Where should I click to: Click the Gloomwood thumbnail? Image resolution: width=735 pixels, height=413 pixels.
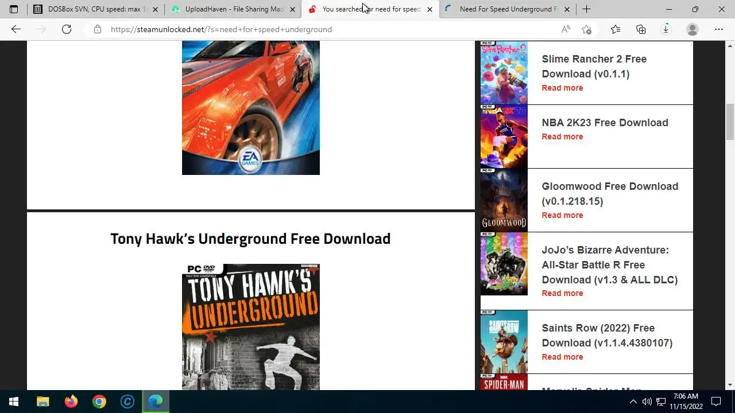504,200
